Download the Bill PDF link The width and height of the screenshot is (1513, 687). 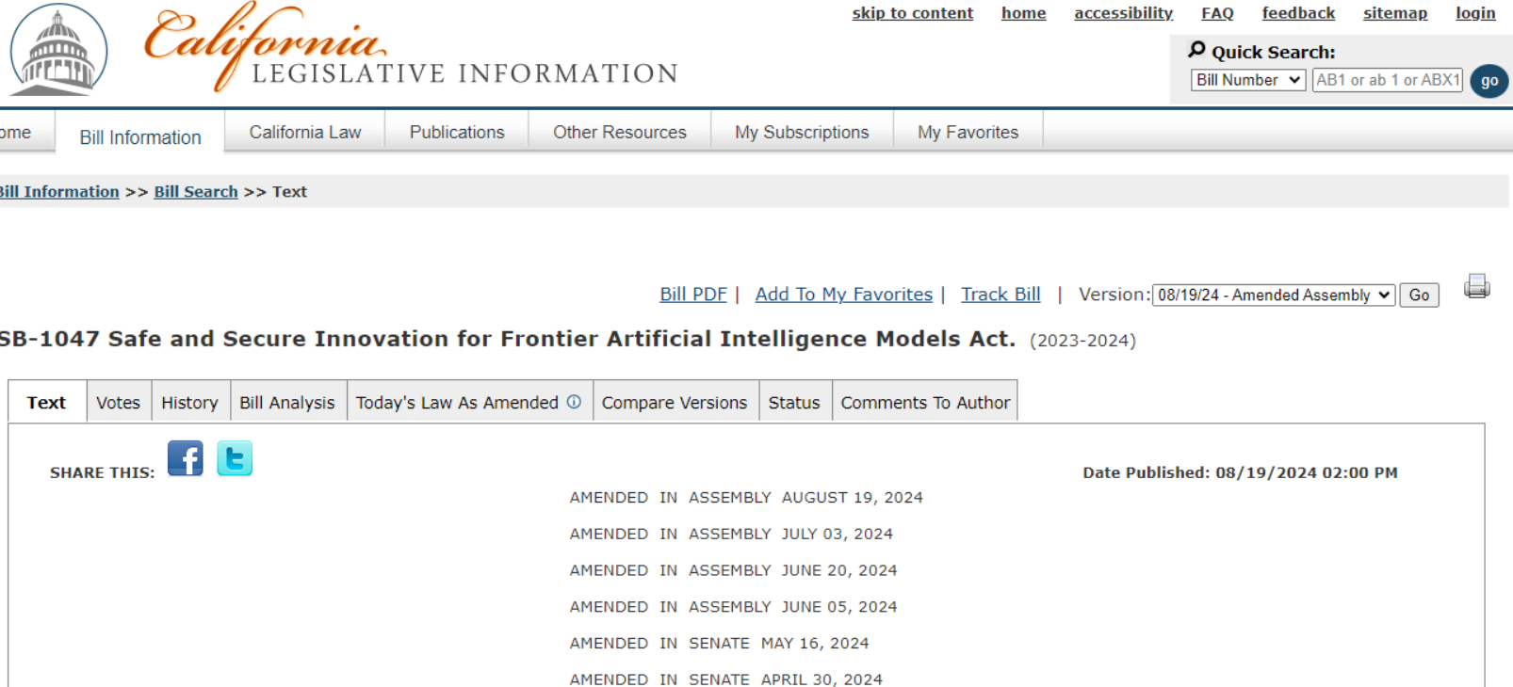(x=693, y=295)
